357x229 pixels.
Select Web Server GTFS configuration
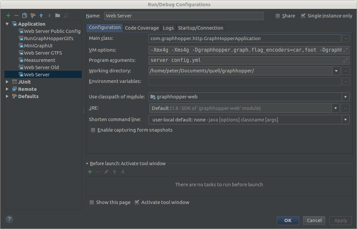40,53
